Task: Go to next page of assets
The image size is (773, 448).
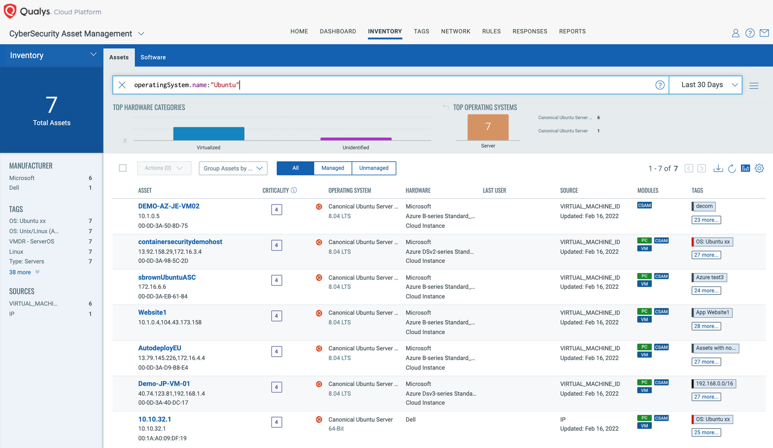Action: coord(702,168)
